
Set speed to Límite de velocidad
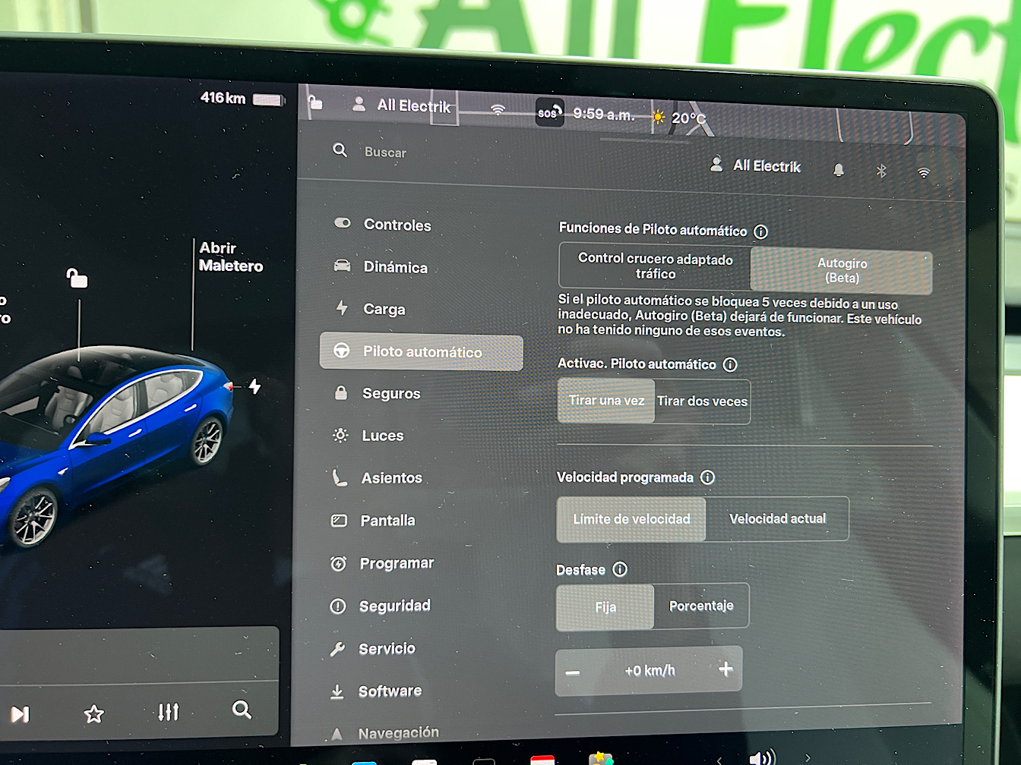[x=631, y=519]
